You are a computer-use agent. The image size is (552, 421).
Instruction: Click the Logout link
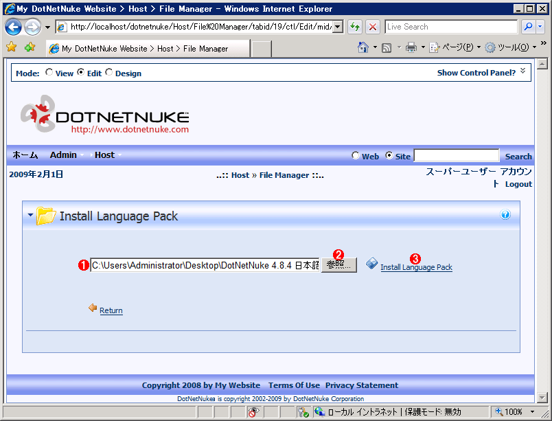(x=518, y=184)
